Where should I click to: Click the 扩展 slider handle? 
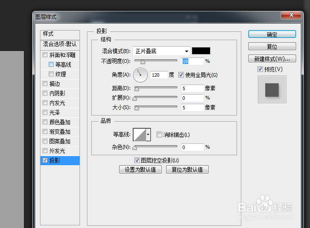[135, 99]
